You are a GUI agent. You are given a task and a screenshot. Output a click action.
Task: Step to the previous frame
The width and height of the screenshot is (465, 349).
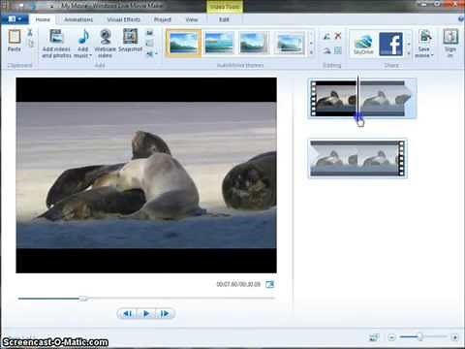click(x=128, y=313)
